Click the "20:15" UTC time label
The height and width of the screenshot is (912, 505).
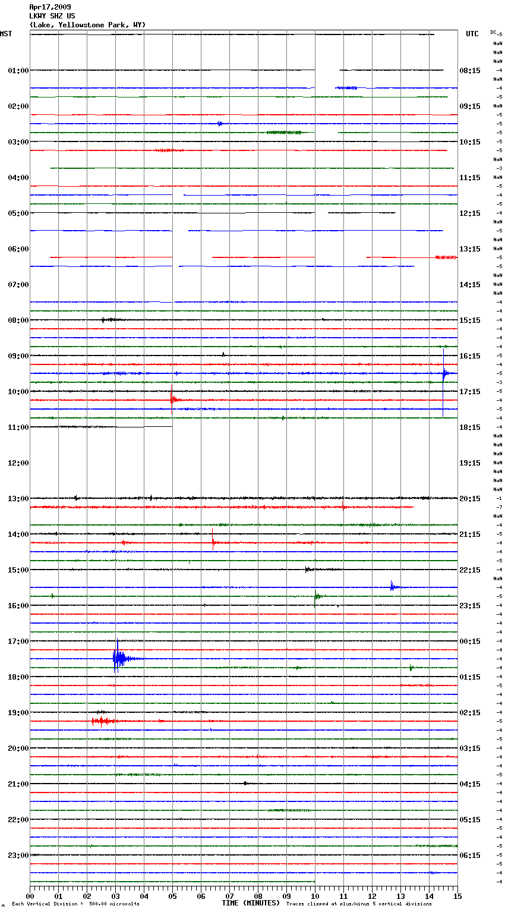[x=470, y=499]
